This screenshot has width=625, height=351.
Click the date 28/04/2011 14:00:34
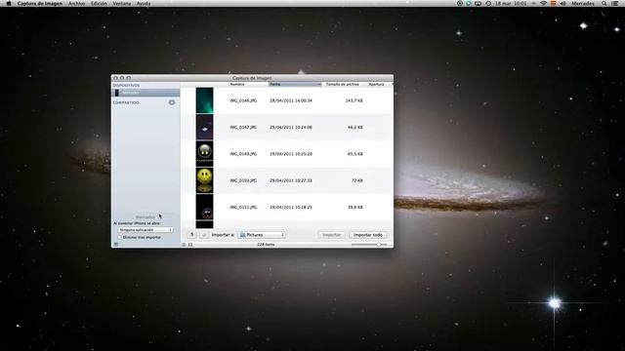tap(291, 100)
